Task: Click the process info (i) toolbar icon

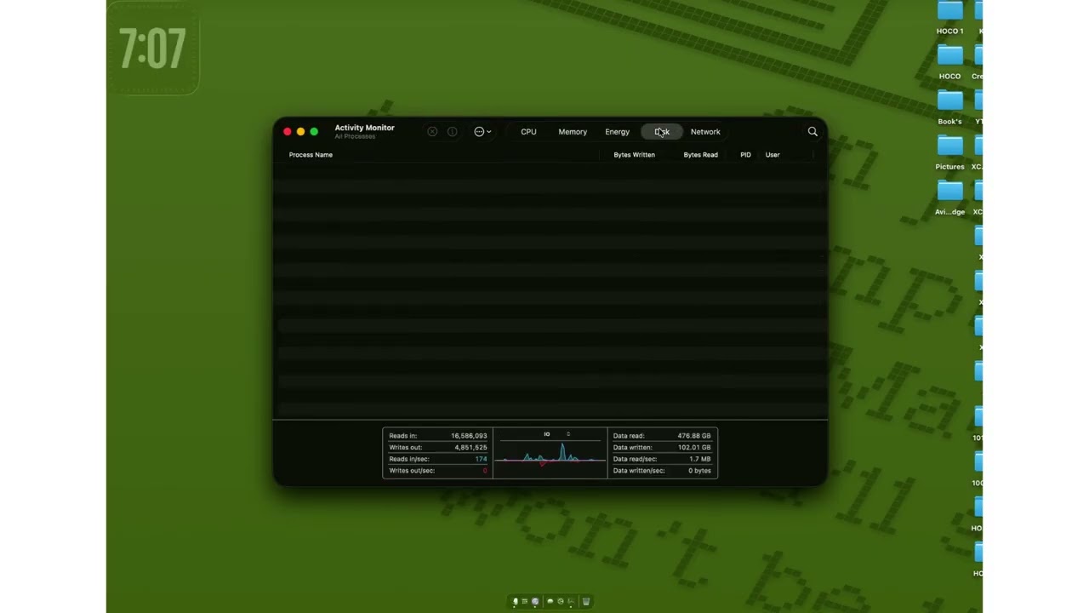Action: pos(453,132)
